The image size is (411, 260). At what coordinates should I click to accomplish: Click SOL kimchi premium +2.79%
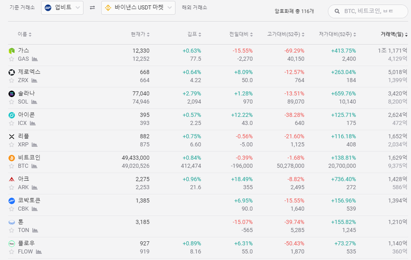click(192, 93)
